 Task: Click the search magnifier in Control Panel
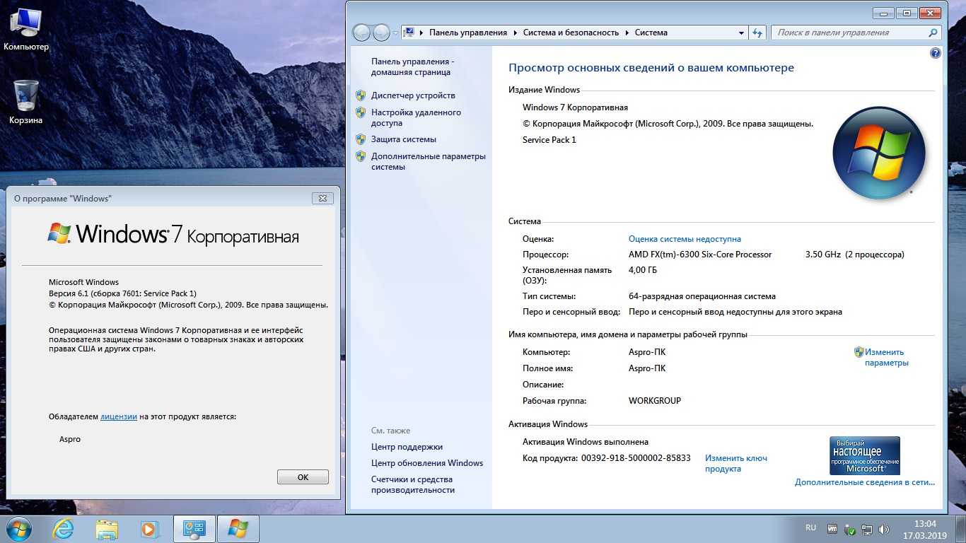click(x=933, y=33)
